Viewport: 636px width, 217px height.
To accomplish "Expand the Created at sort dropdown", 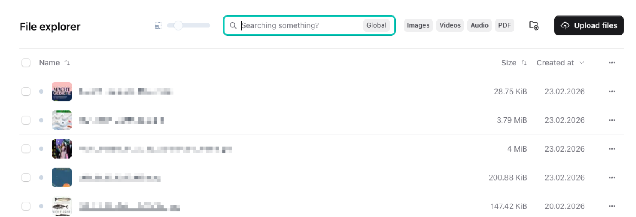I will tap(582, 63).
